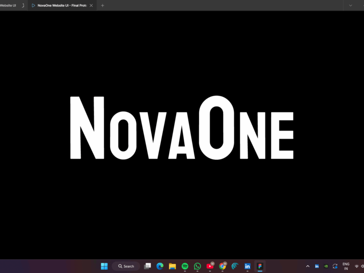Open File Explorer from the taskbar
This screenshot has height=273, width=364.
[x=172, y=266]
